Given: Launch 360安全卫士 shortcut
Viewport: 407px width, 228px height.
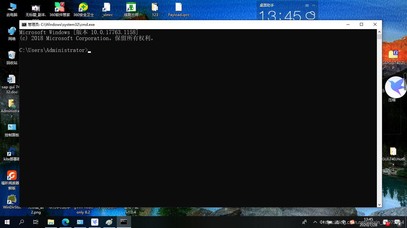Looking at the screenshot, I should point(83,9).
